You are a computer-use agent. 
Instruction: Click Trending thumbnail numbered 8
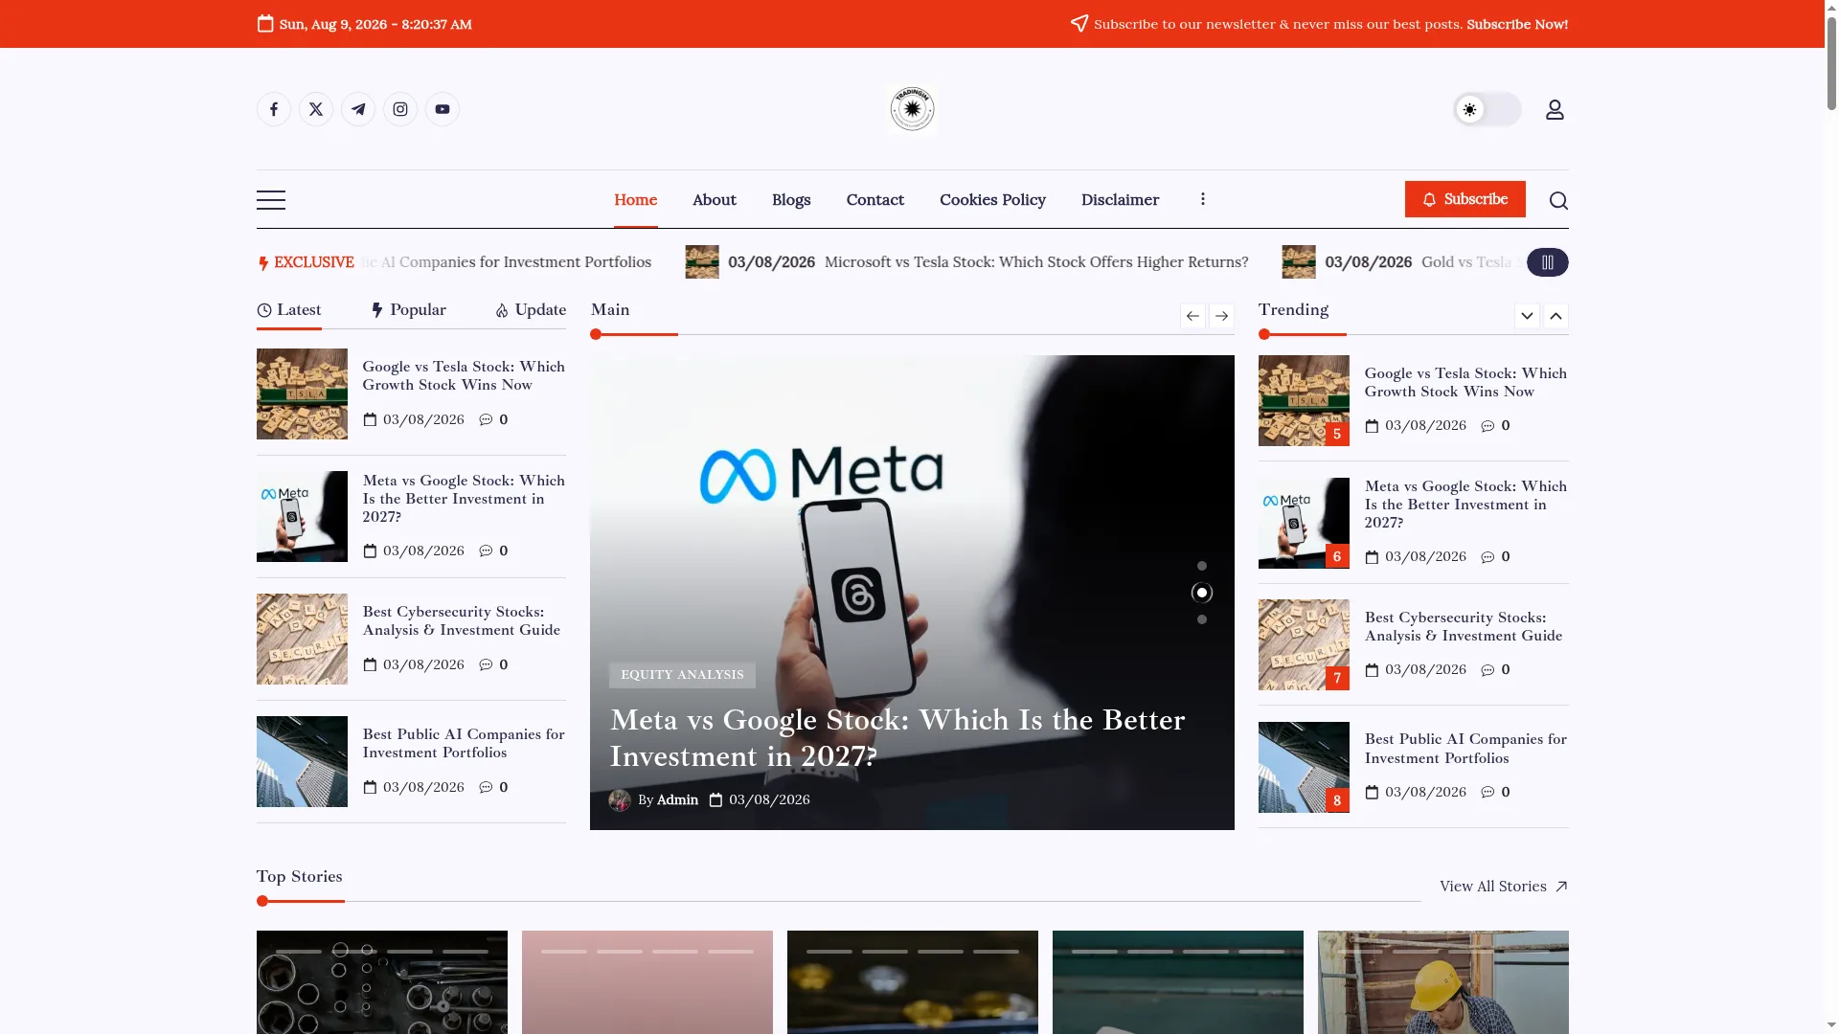pos(1304,767)
